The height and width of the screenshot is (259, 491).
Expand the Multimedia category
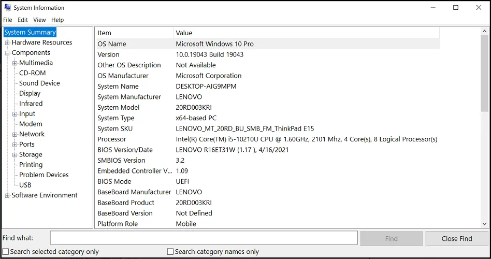15,63
